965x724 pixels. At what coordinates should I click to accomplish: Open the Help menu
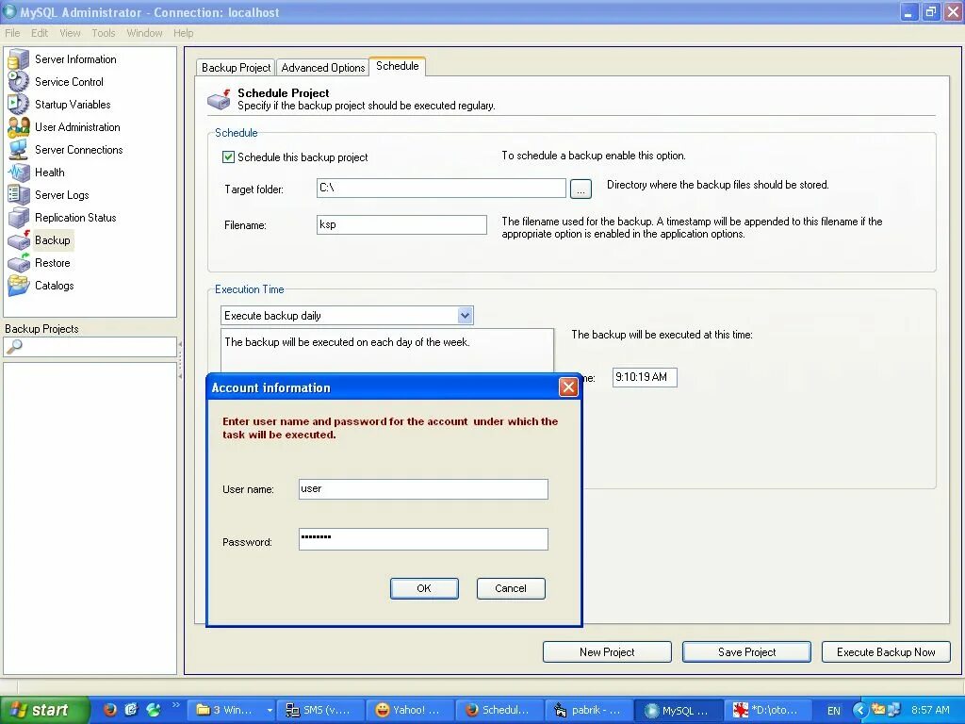184,33
